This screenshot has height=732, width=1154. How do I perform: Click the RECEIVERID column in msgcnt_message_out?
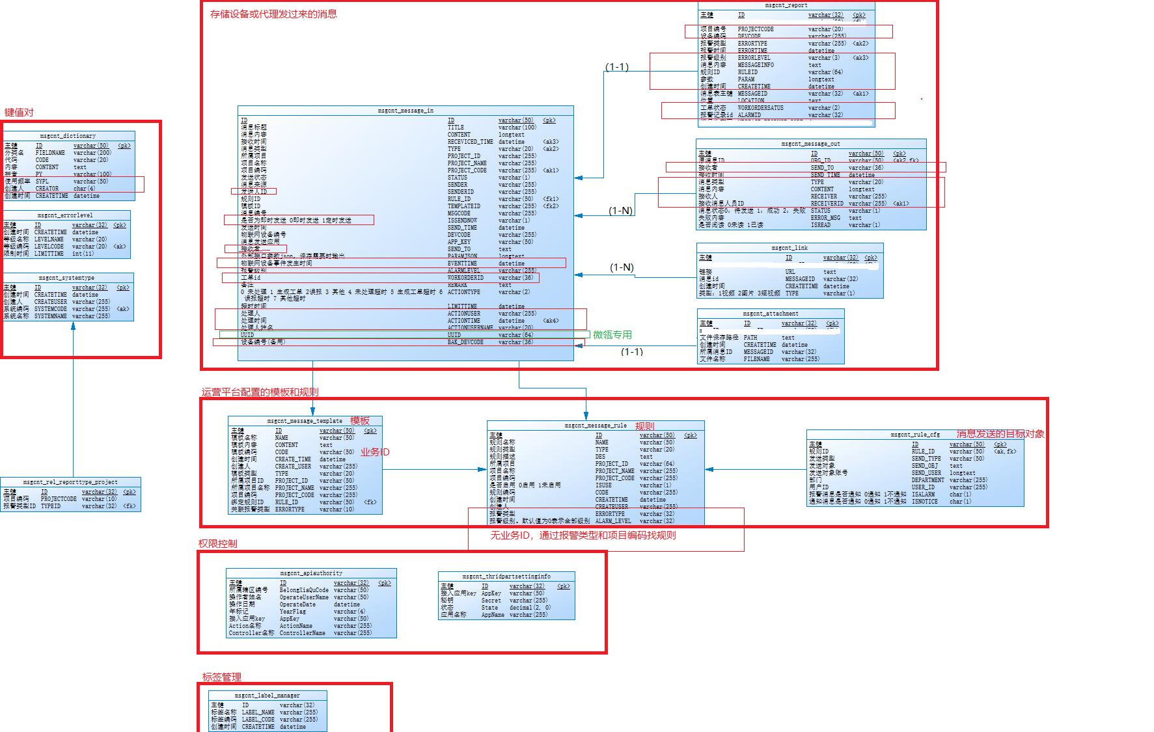tap(827, 204)
